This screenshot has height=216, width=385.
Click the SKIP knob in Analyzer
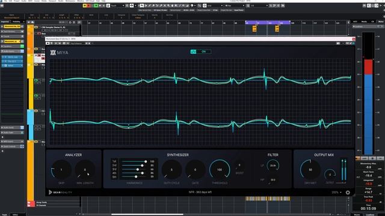click(x=61, y=170)
